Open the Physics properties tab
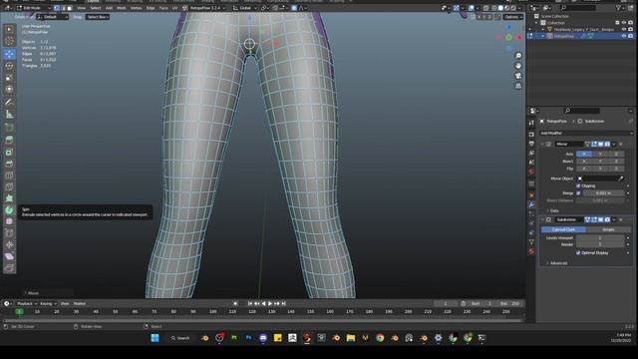The width and height of the screenshot is (638, 359). tap(531, 223)
